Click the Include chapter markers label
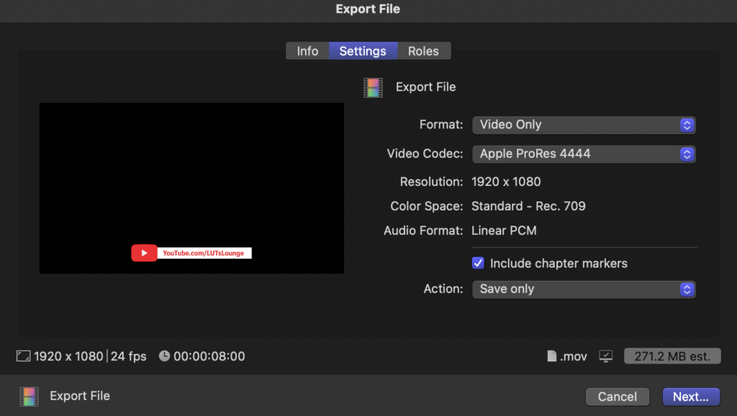This screenshot has height=416, width=737. click(559, 264)
